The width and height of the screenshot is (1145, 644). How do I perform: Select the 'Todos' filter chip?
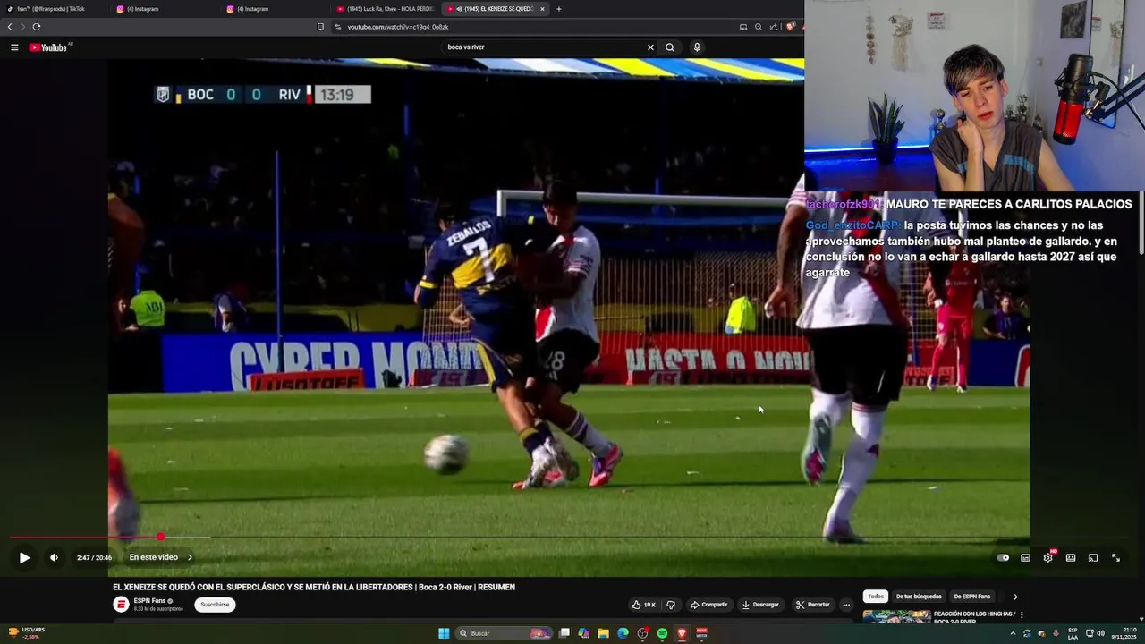(x=876, y=597)
